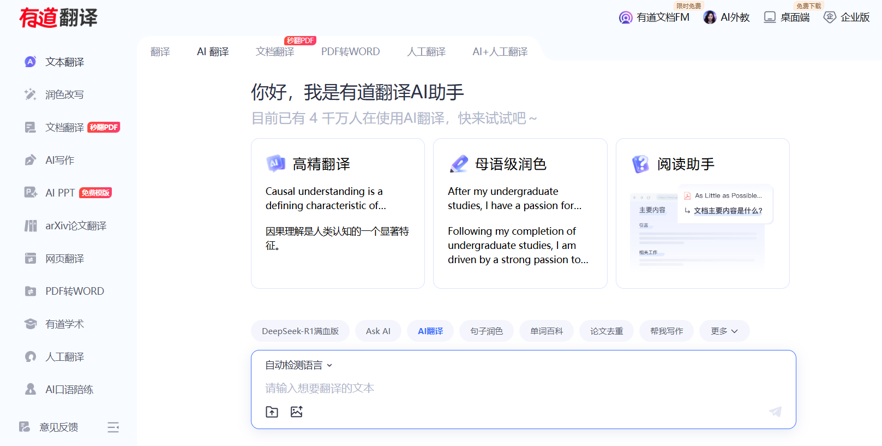Expand the 更多 options chip
Viewport: 882px width, 446px height.
[x=724, y=331]
